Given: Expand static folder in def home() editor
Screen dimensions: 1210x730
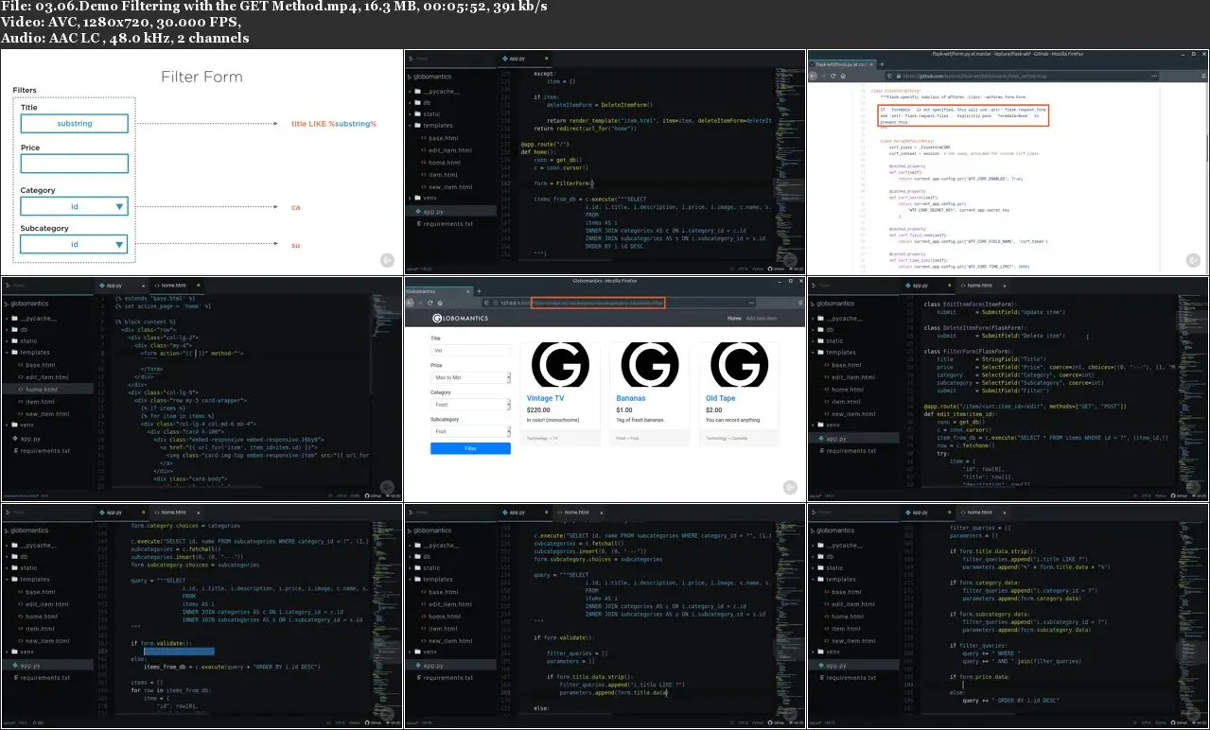Looking at the screenshot, I should [426, 113].
